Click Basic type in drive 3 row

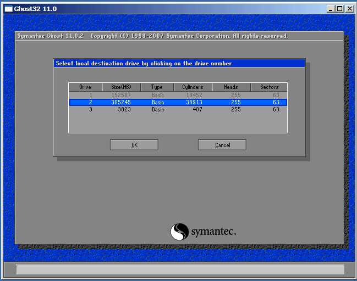click(158, 109)
